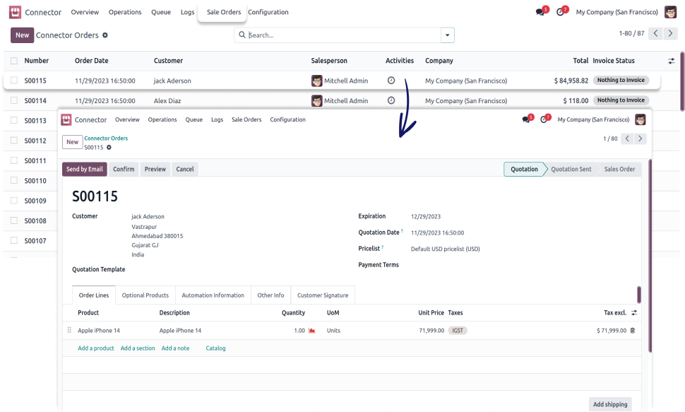Open the chat messages icon in the list window

tap(541, 12)
